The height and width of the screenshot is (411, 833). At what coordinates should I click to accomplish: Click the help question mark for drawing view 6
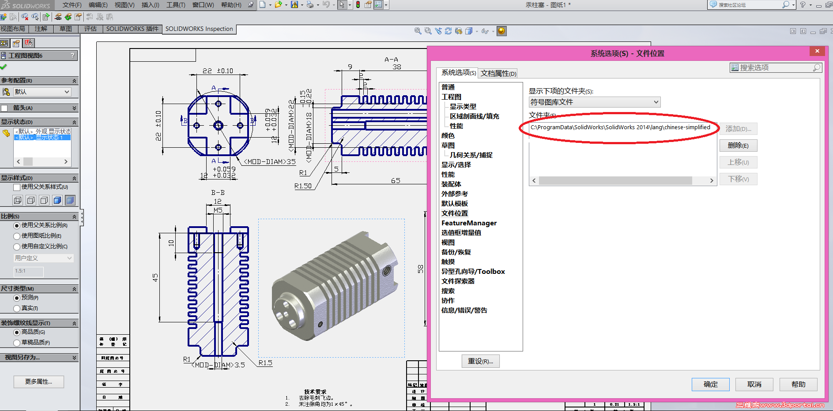72,56
